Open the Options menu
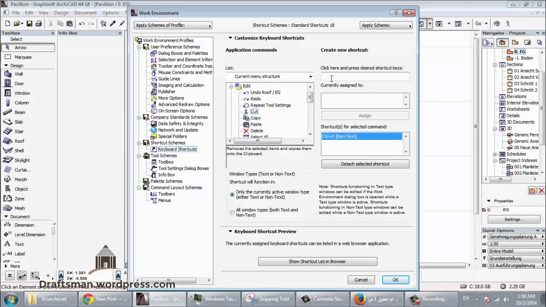Image resolution: width=546 pixels, height=307 pixels. (x=110, y=13)
